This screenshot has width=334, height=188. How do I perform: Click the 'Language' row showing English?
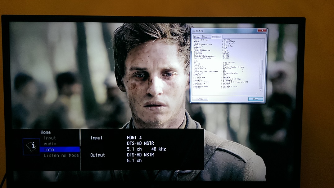[x=212, y=88]
